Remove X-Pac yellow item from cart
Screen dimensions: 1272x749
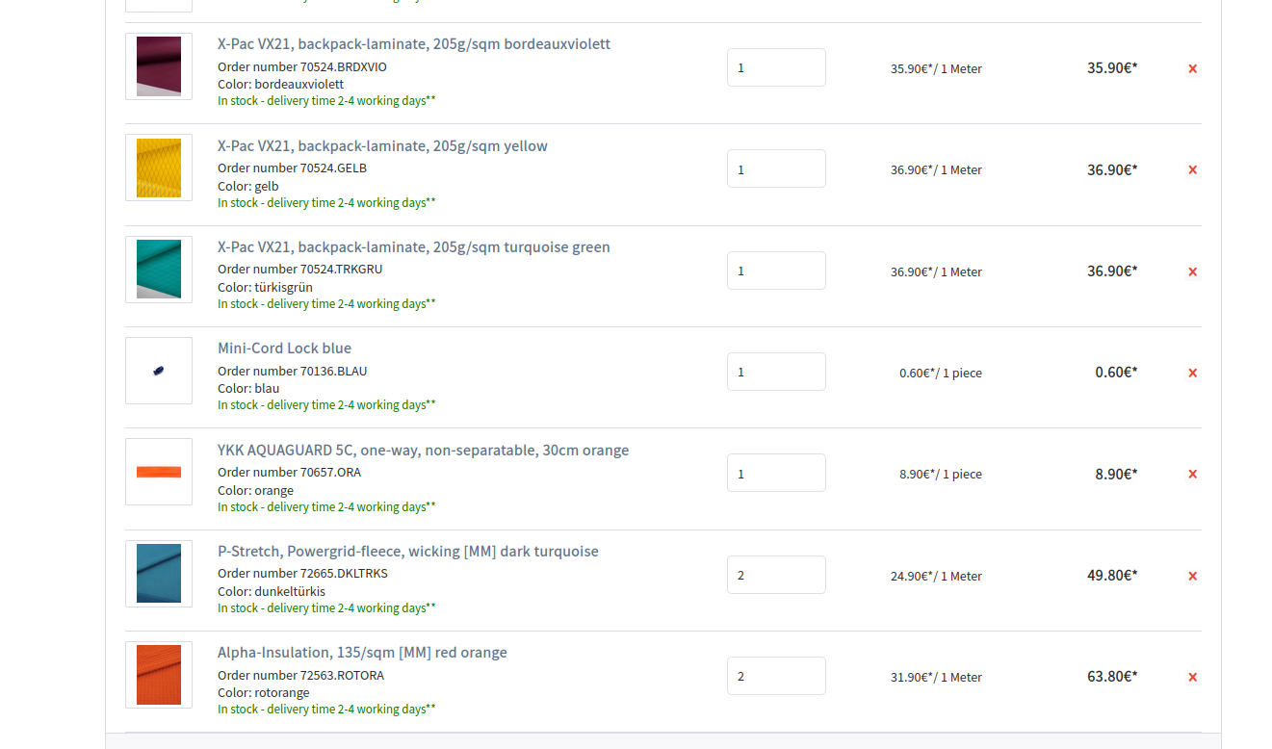1192,169
